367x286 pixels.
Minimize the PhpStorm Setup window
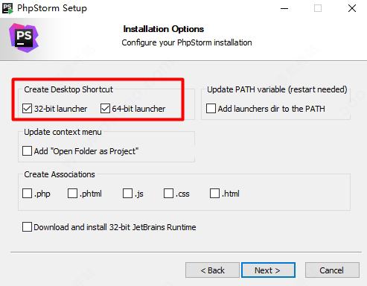(284, 8)
